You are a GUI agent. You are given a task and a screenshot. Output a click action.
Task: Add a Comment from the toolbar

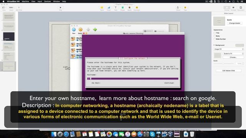coord(137,8)
